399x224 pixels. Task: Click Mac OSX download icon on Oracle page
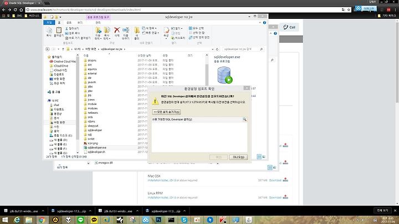click(285, 180)
